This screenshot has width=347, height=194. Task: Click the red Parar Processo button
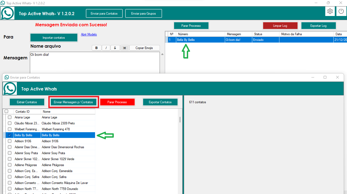coord(117,102)
